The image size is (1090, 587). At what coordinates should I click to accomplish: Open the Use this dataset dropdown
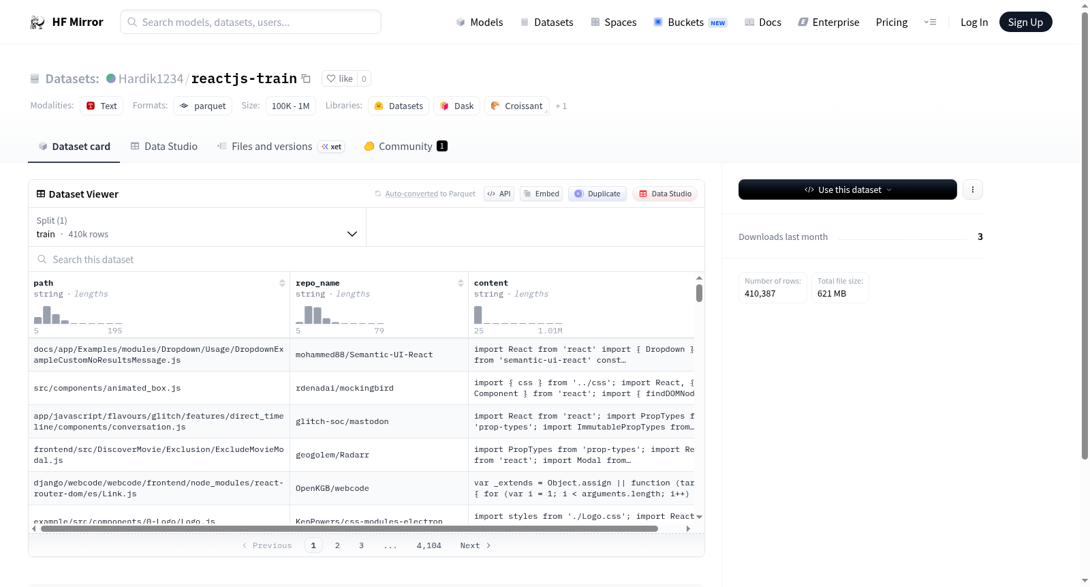click(x=847, y=190)
